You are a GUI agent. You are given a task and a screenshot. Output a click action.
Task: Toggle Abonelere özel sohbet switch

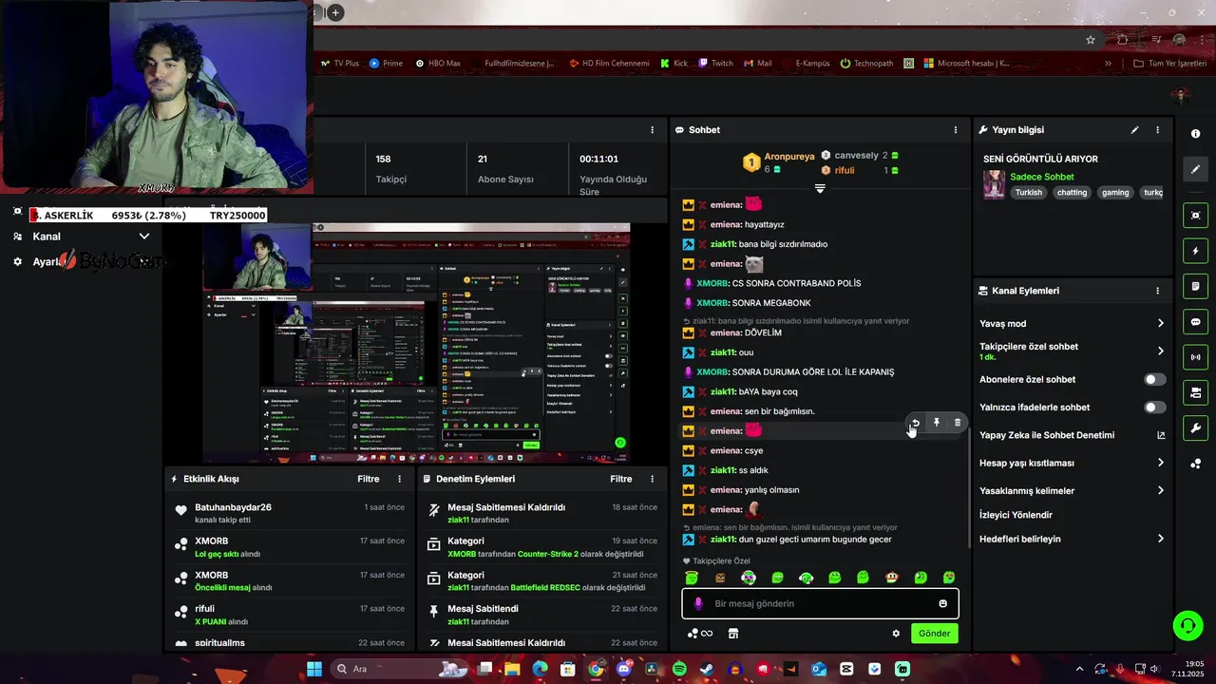click(x=1154, y=379)
